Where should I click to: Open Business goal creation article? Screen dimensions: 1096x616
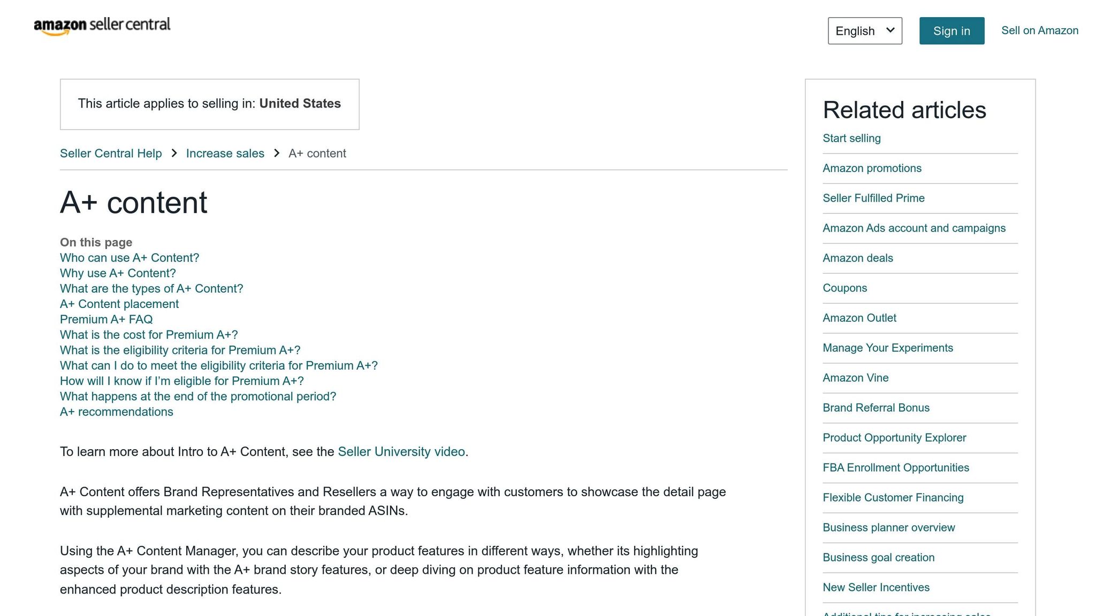pyautogui.click(x=878, y=558)
